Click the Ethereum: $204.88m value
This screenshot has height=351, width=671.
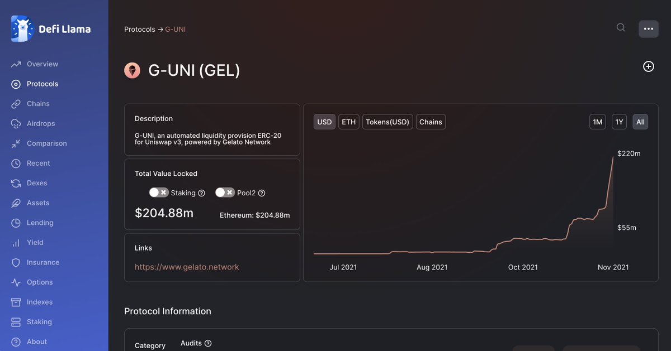click(x=255, y=215)
